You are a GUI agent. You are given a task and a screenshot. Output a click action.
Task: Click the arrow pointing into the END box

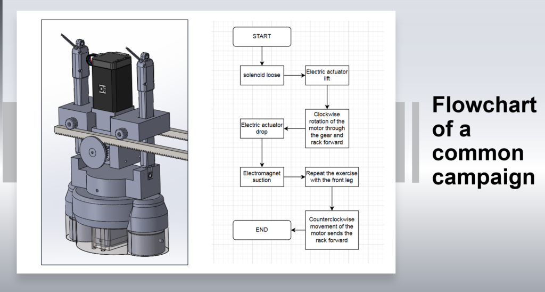[x=298, y=230]
